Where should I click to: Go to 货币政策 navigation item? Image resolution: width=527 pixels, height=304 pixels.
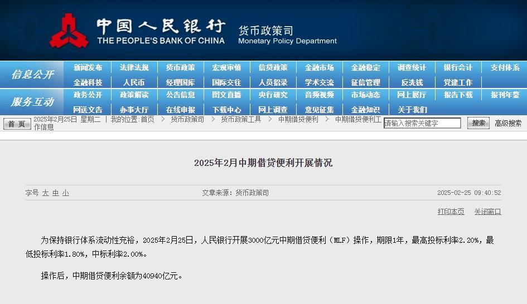(181, 67)
